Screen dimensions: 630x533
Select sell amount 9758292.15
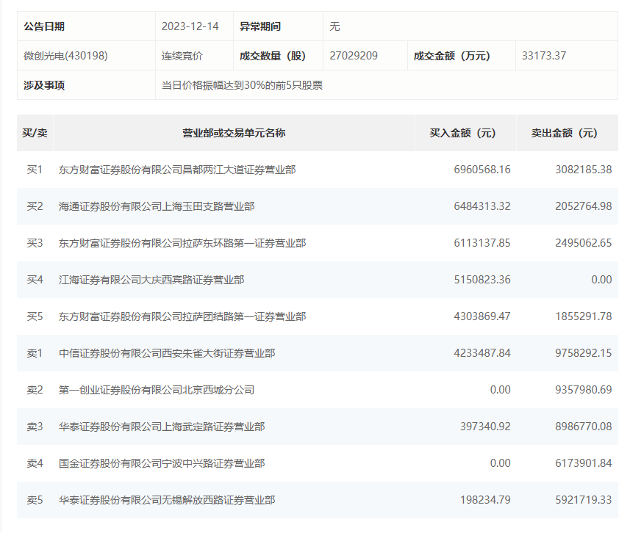pos(584,353)
